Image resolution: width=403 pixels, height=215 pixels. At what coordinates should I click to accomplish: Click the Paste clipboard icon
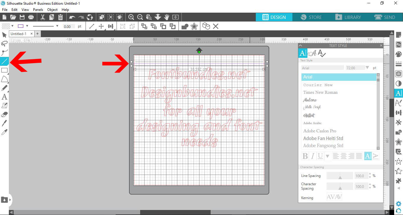tap(60, 17)
